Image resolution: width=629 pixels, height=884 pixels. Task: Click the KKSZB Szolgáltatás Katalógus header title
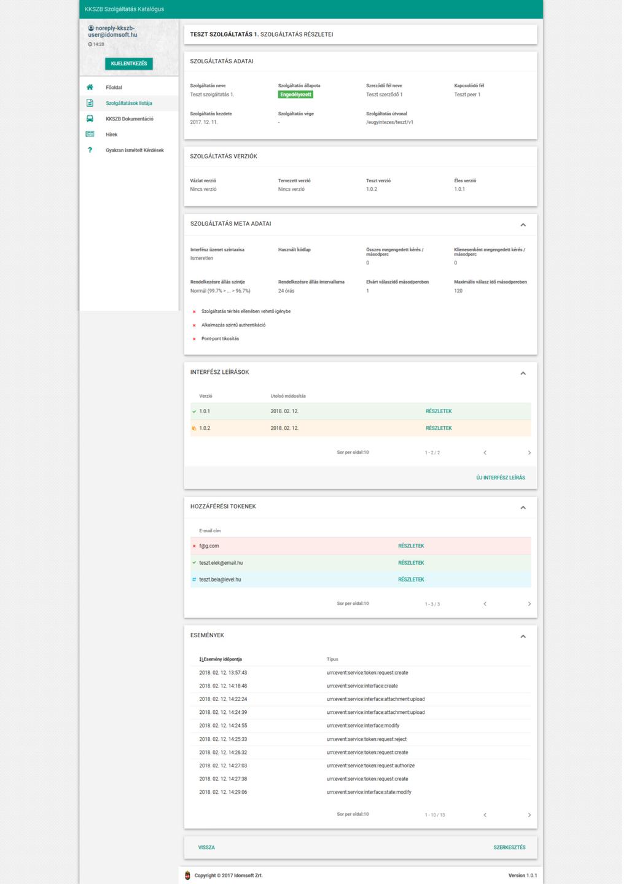click(124, 9)
